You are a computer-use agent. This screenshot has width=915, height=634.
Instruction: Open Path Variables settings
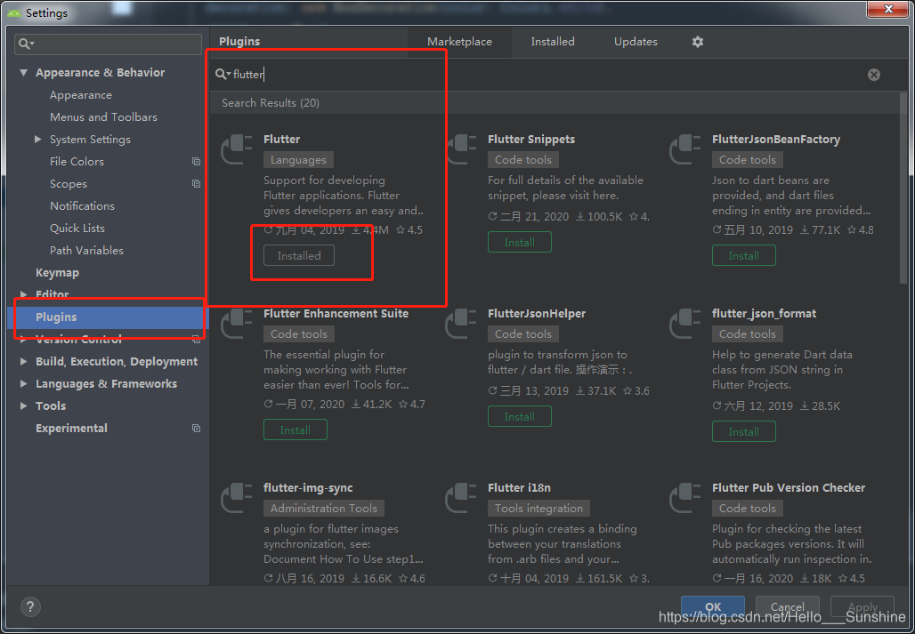click(x=86, y=250)
